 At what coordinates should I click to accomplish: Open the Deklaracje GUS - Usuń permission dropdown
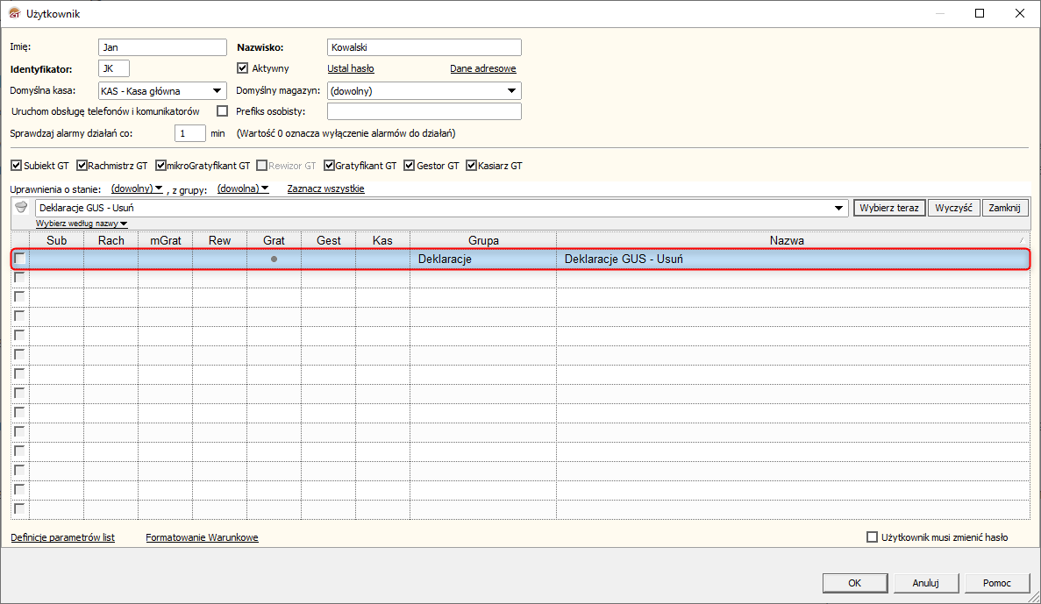(x=838, y=208)
